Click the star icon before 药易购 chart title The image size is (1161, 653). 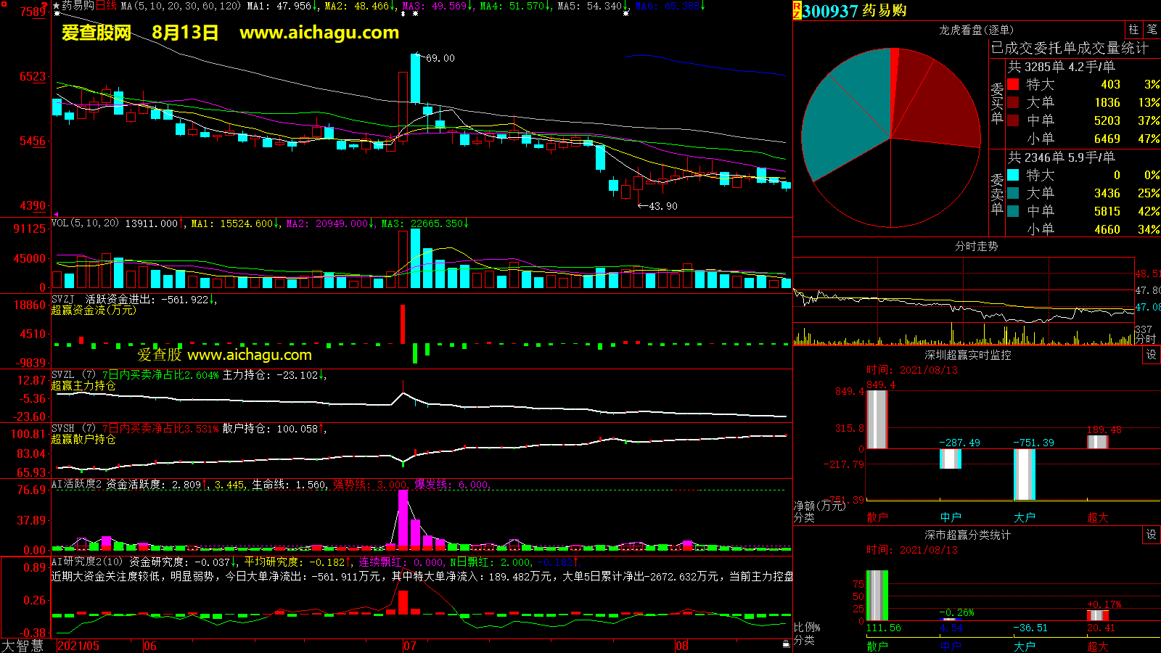tap(57, 6)
